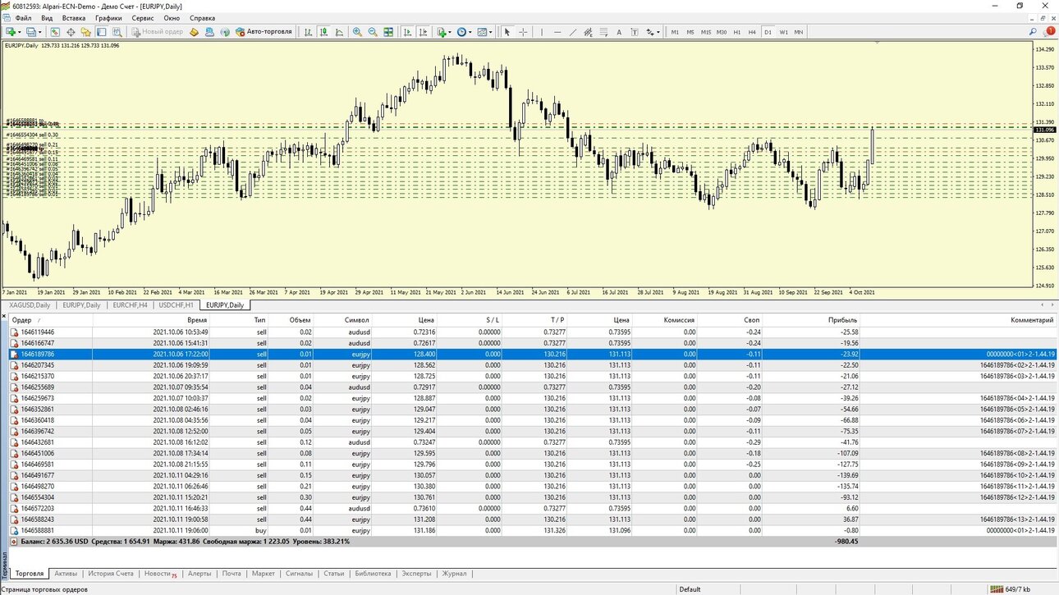The height and width of the screenshot is (595, 1059).
Task: Switch timeframe to H1
Action: pos(737,32)
